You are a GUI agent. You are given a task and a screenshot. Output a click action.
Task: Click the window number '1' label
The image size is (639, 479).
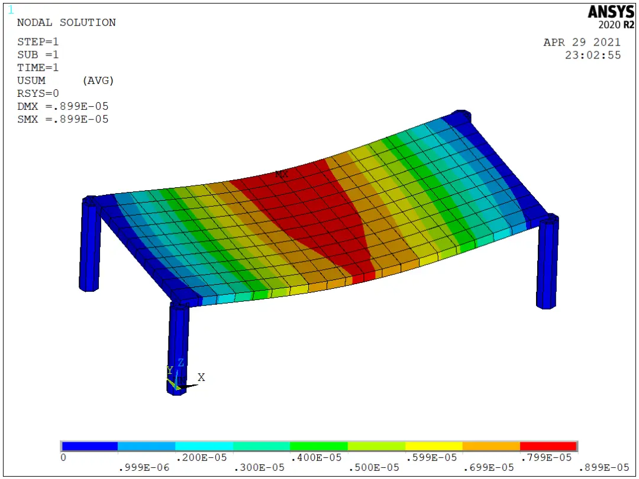pyautogui.click(x=11, y=10)
